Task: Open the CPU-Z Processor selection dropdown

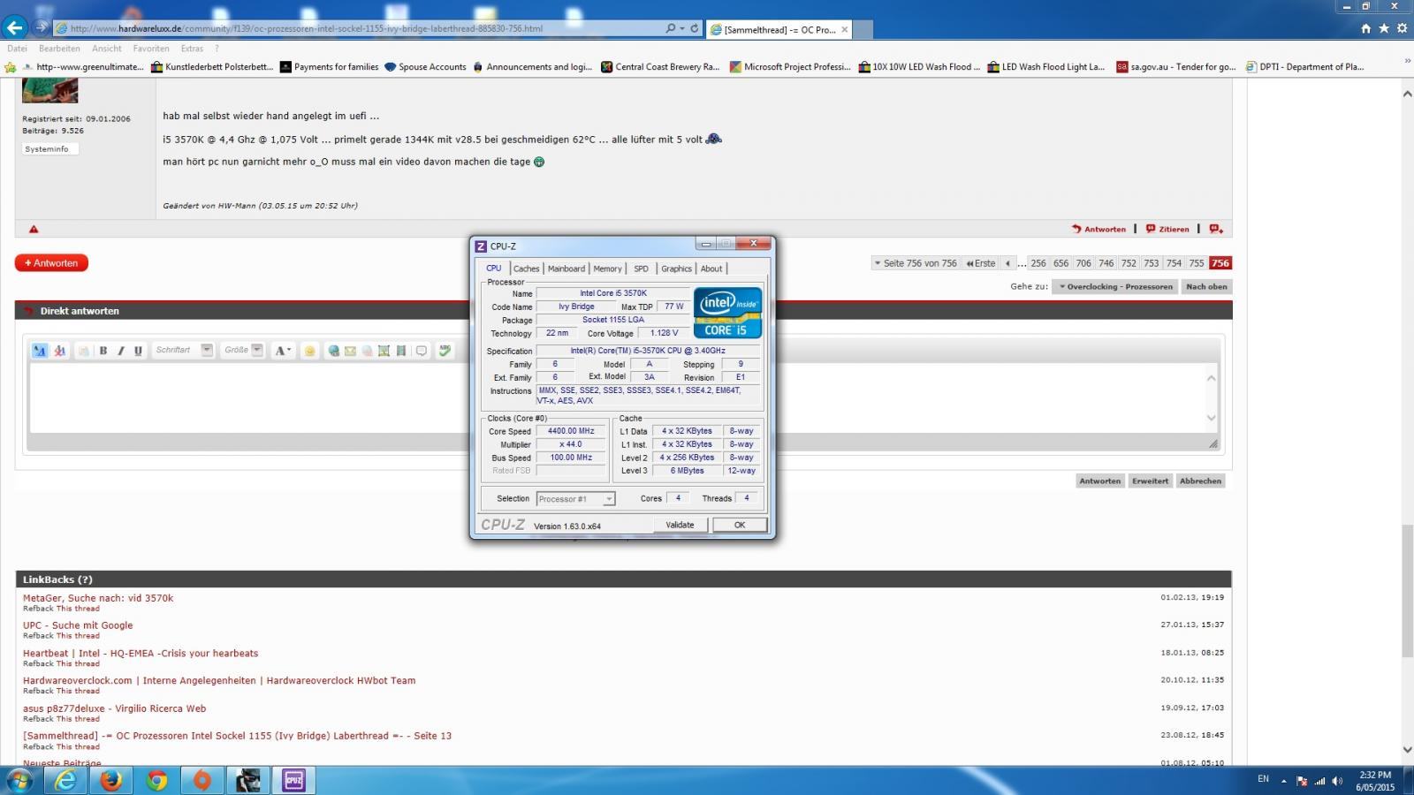Action: (x=575, y=499)
